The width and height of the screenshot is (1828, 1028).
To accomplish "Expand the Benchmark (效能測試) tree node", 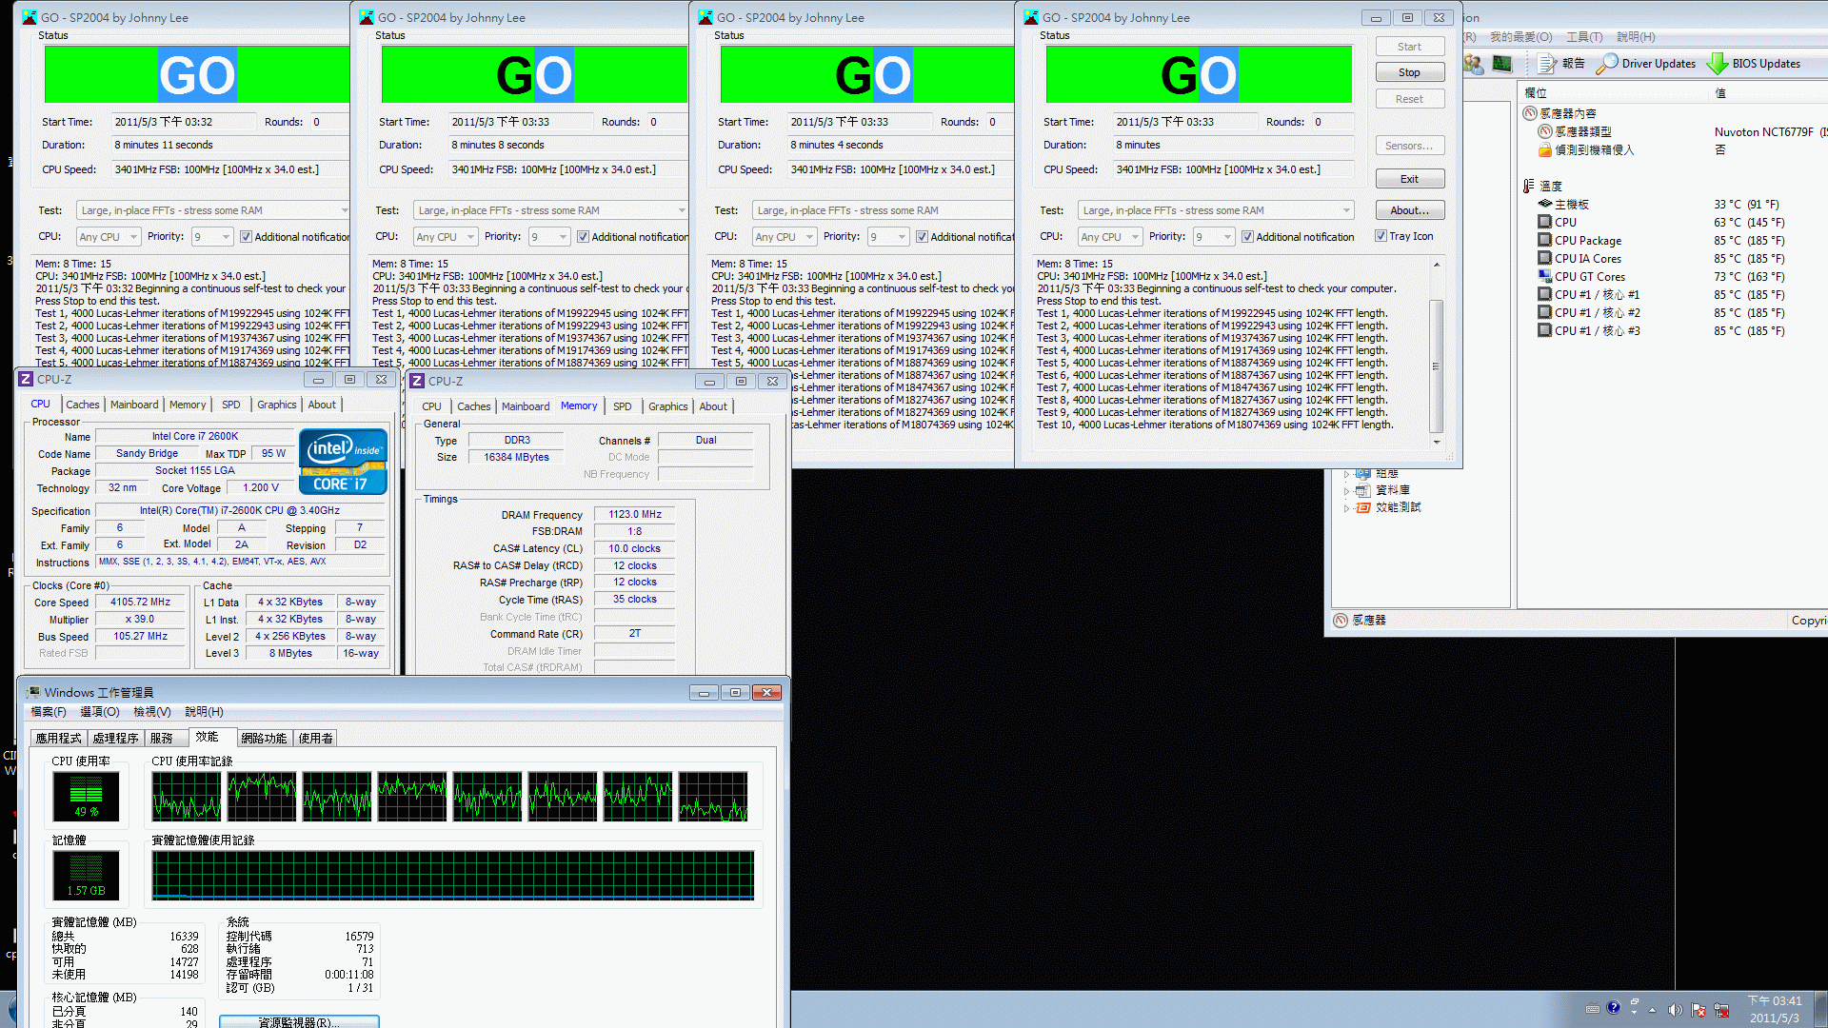I will coord(1346,508).
